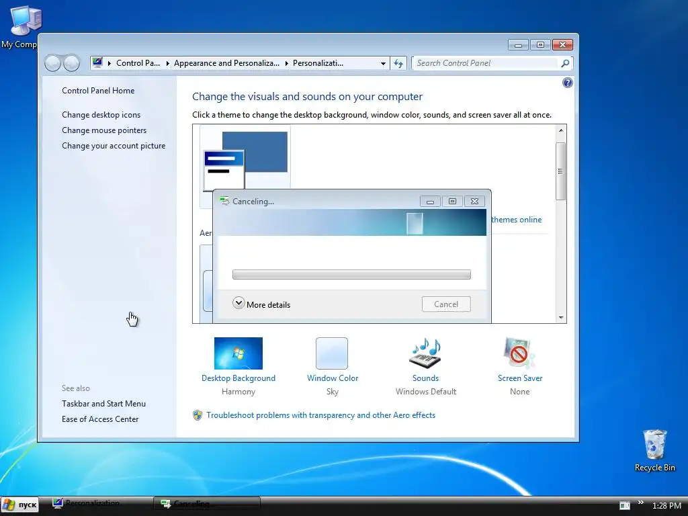
Task: Click the Window Color label
Action: tap(333, 378)
